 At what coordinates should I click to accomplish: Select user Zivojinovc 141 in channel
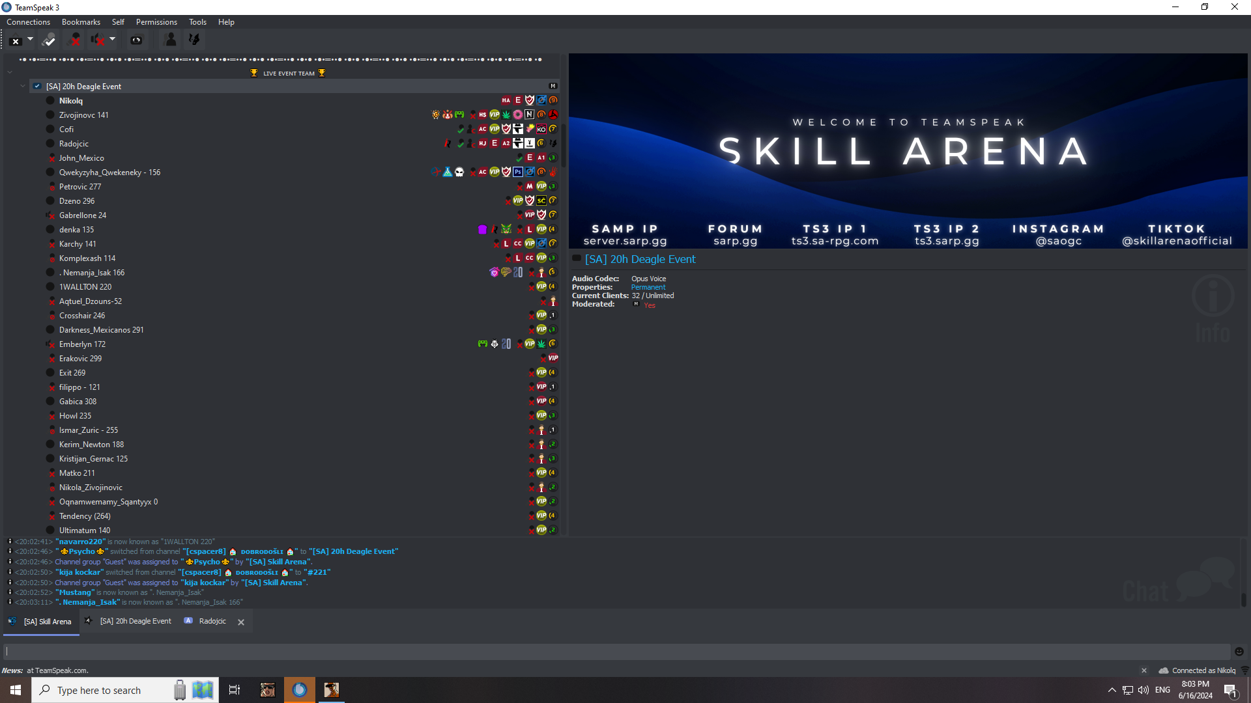point(83,115)
